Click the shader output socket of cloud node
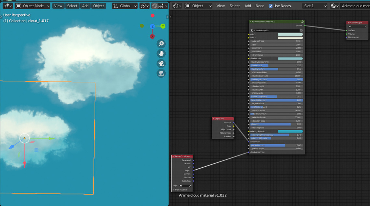Image resolution: width=370 pixels, height=206 pixels. pyautogui.click(x=305, y=25)
